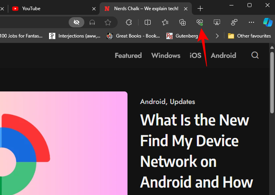Click the Android category link
This screenshot has height=195, width=275.
click(x=153, y=102)
